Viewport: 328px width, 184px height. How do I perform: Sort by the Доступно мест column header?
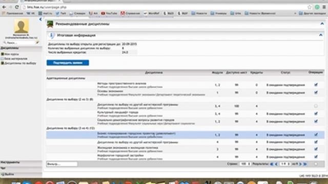click(236, 73)
